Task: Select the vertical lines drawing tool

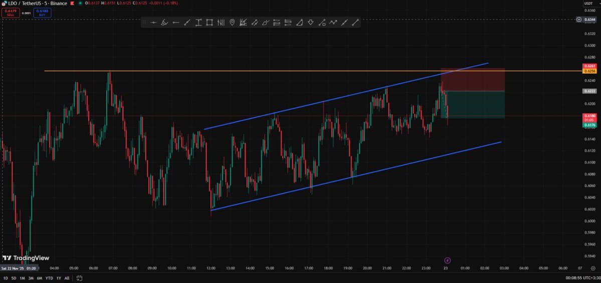Action: click(x=221, y=22)
